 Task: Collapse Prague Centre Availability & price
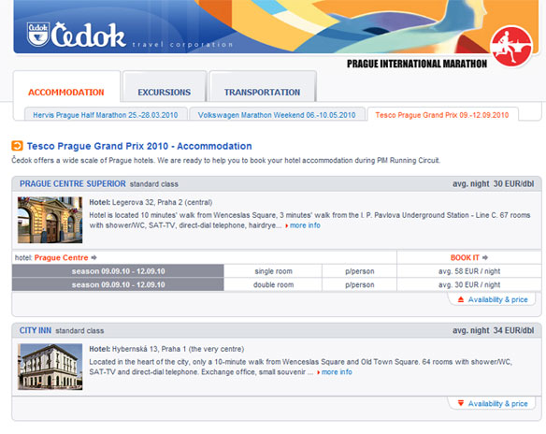493,299
